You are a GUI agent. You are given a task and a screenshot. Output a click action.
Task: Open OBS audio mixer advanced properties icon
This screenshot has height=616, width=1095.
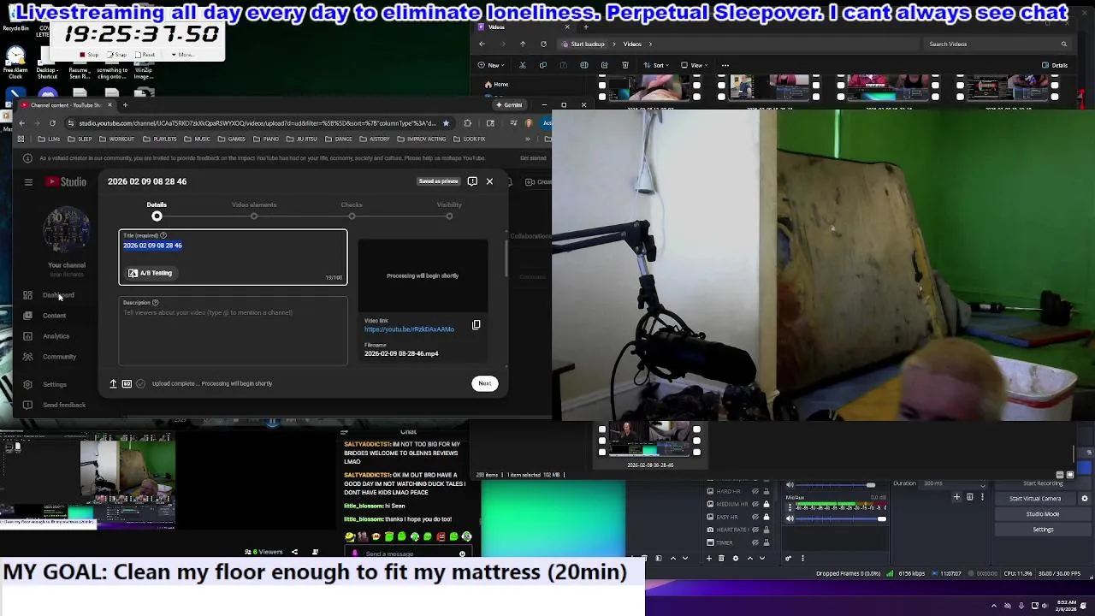point(789,558)
